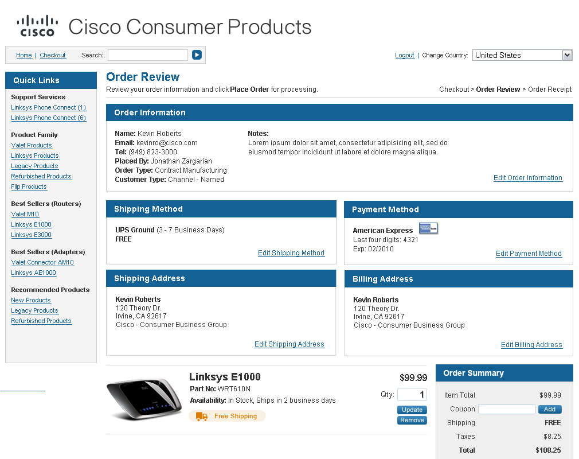Click the free shipping truck icon
This screenshot has width=579, height=459.
click(202, 416)
